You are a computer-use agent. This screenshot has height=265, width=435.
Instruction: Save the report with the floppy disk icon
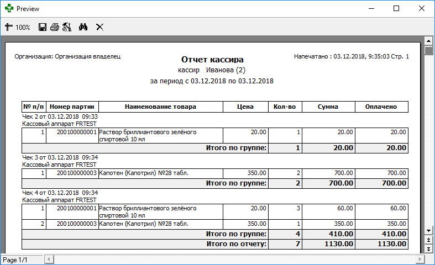[43, 27]
